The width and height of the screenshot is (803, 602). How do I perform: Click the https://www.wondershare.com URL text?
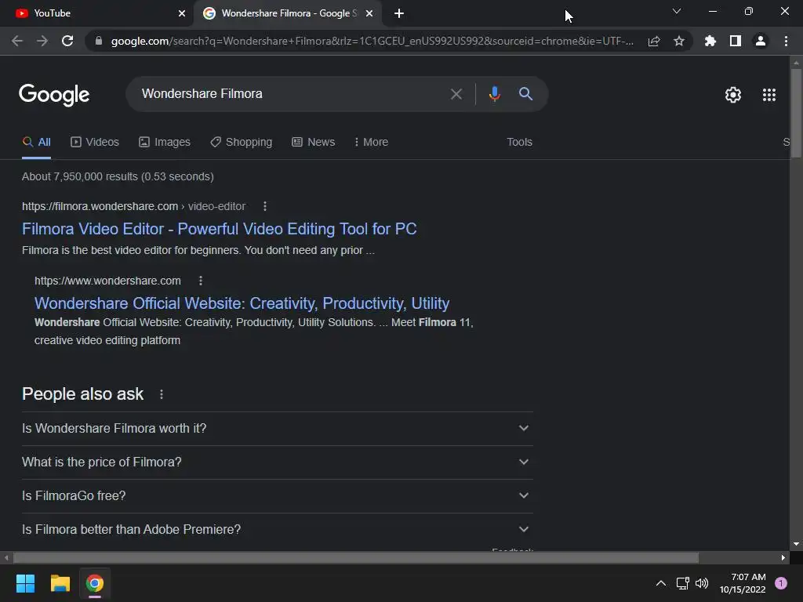(x=107, y=281)
